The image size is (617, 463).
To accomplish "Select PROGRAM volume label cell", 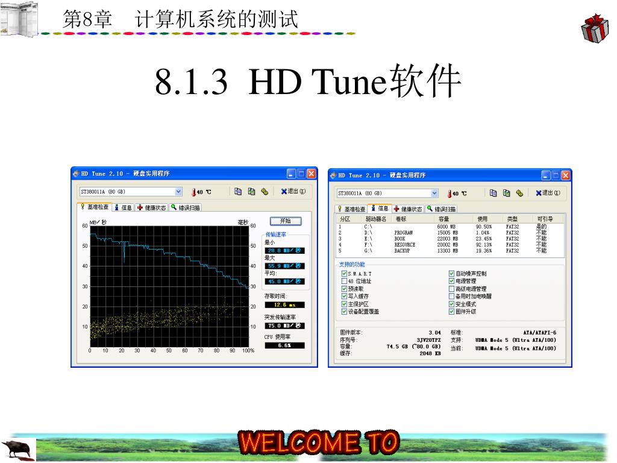I will point(403,233).
